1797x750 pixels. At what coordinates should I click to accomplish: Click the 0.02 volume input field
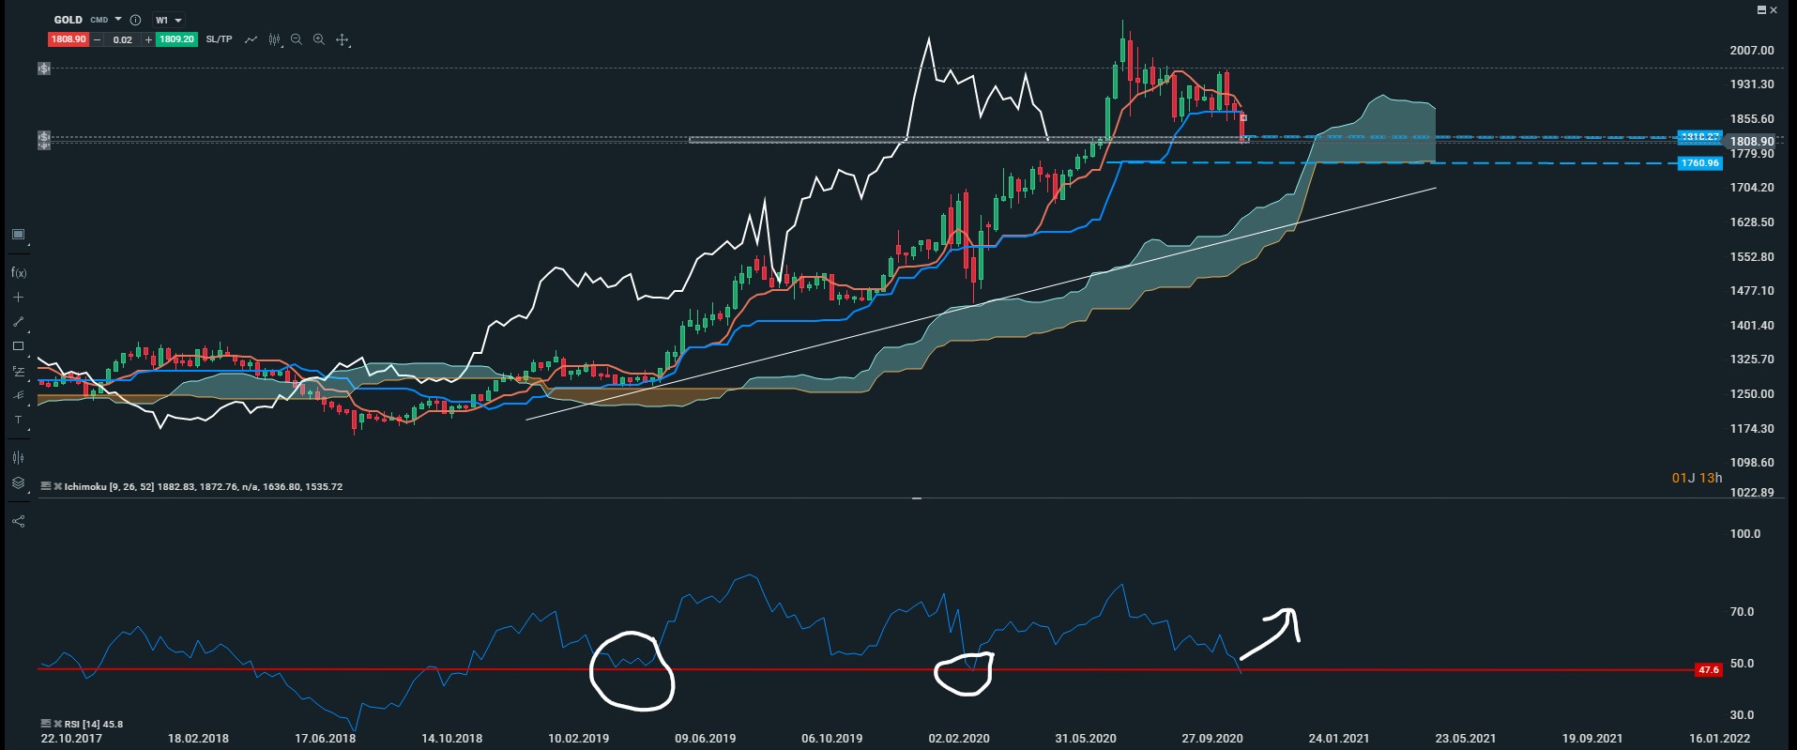(x=123, y=39)
